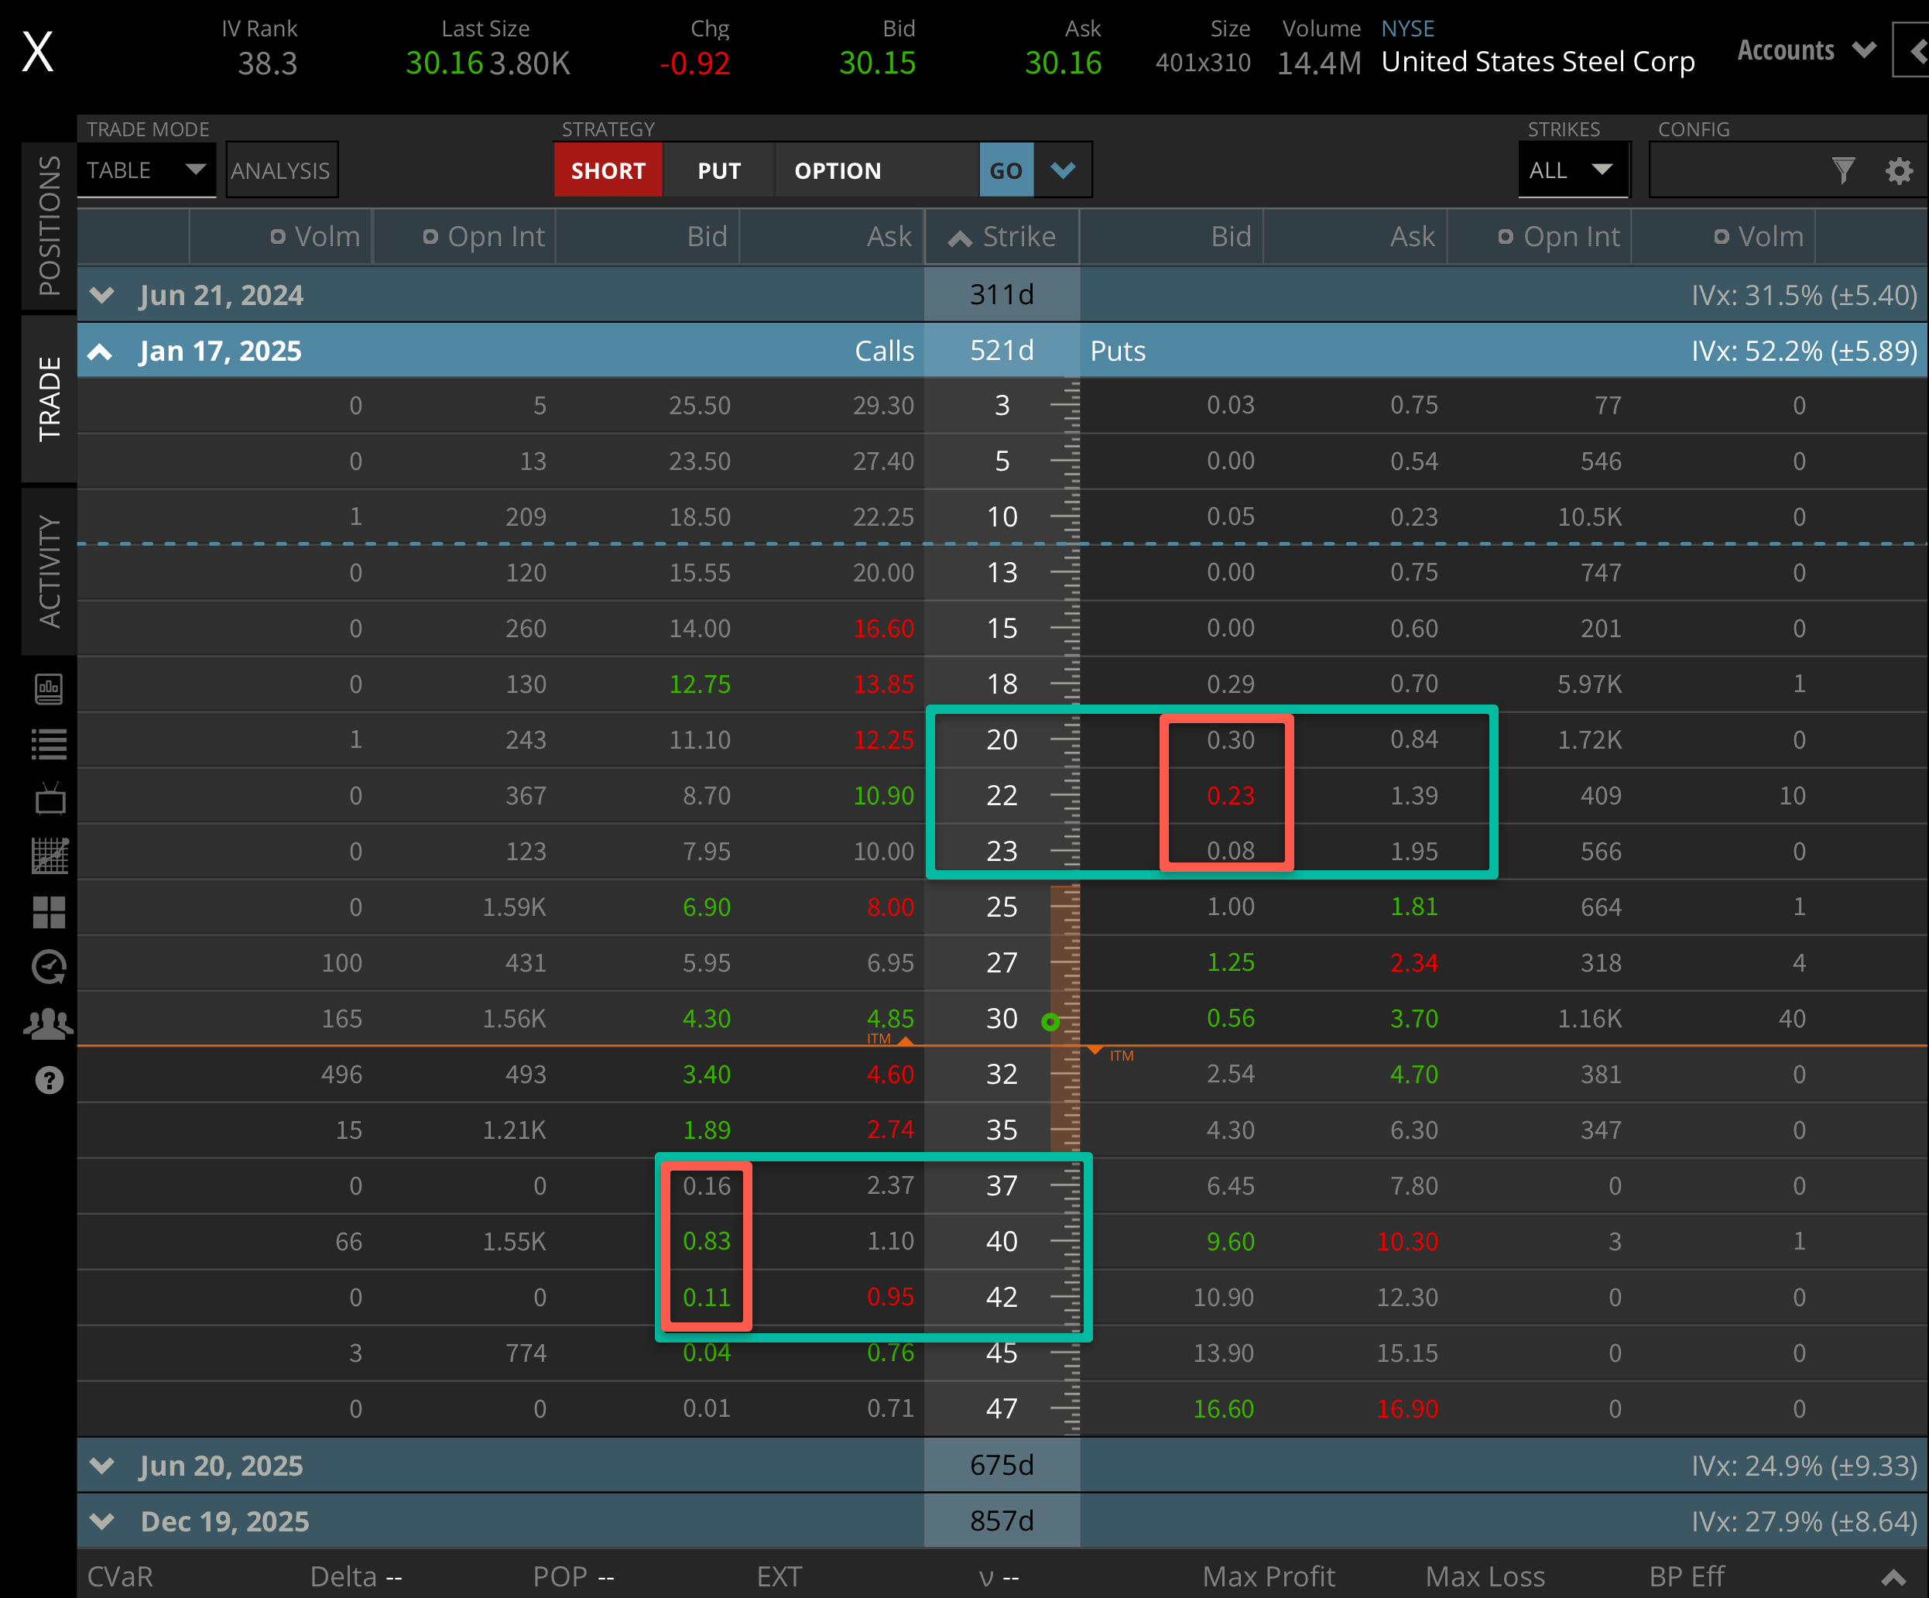1929x1598 pixels.
Task: Open the curve analysis chart icon
Action: click(50, 856)
